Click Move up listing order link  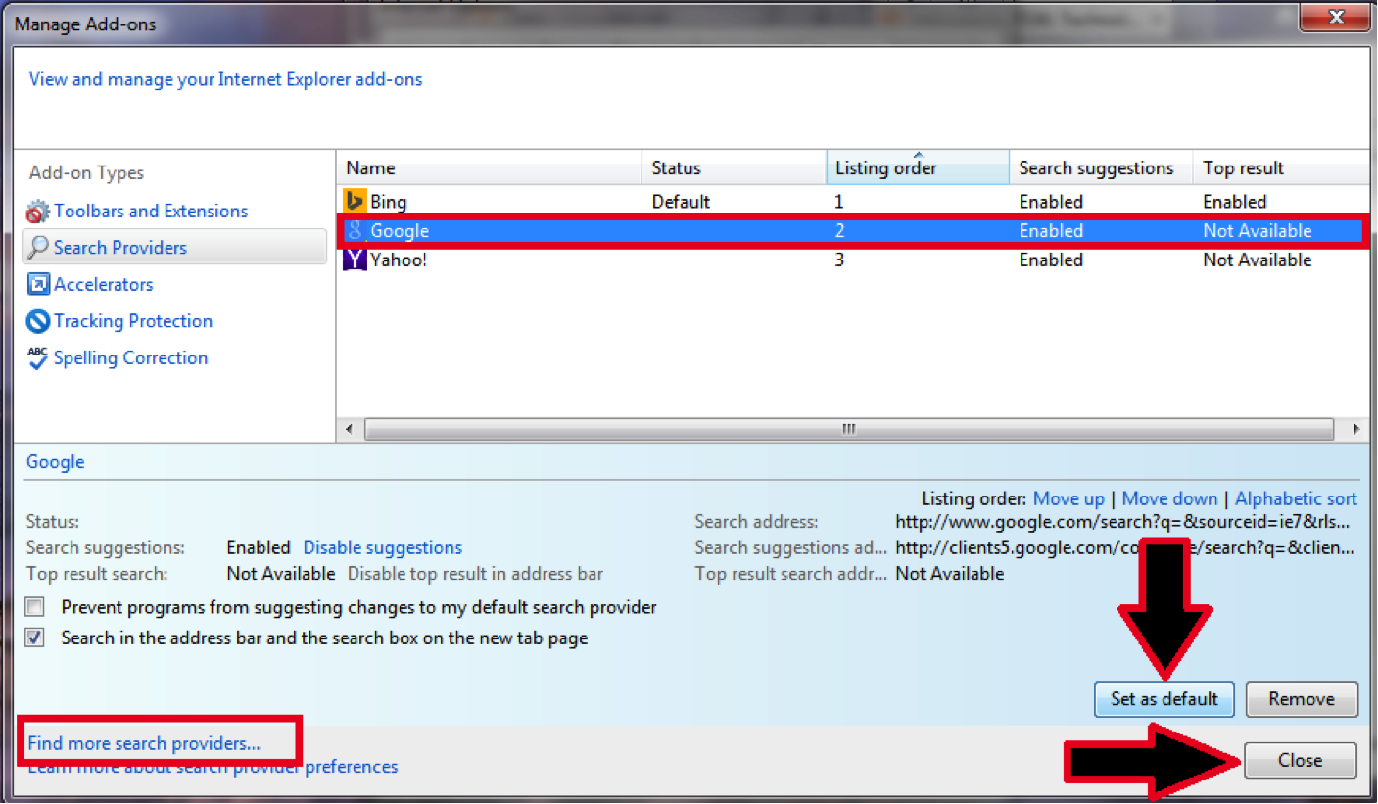click(1069, 499)
